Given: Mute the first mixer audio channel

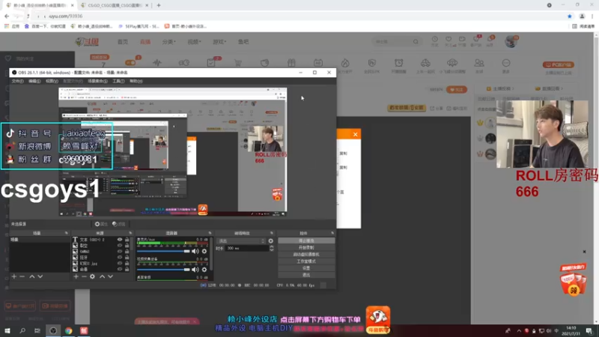Looking at the screenshot, I should [195, 252].
